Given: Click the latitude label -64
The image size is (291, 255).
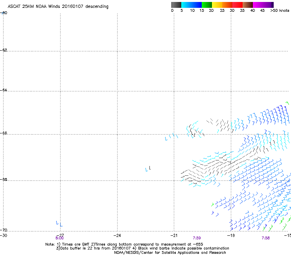Looking at the screenshot, I should pyautogui.click(x=4, y=90).
